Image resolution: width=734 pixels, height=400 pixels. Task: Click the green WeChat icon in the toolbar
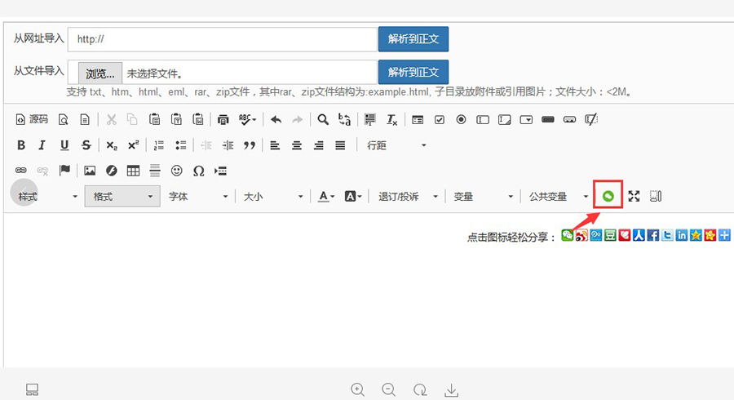[608, 196]
